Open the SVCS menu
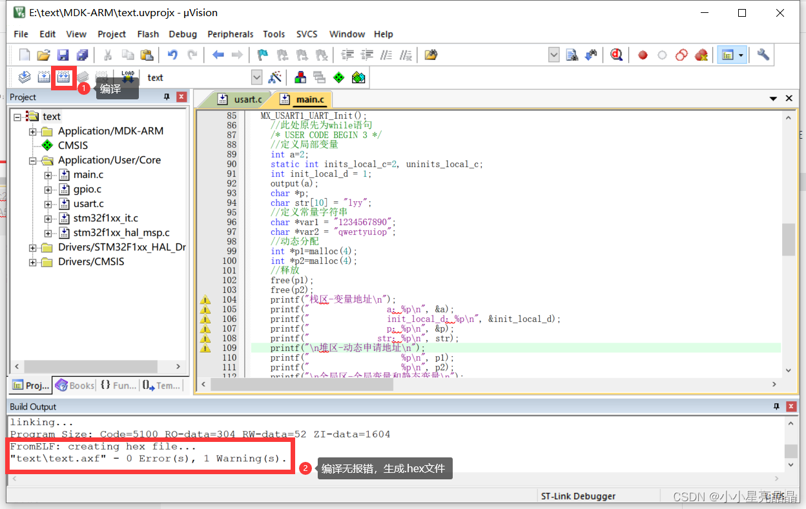This screenshot has width=806, height=509. click(307, 34)
